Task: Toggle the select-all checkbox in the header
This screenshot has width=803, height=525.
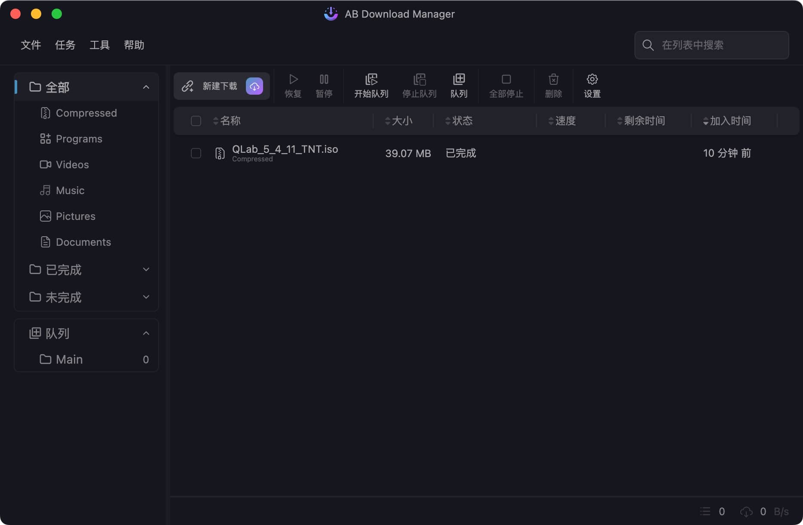Action: pyautogui.click(x=196, y=121)
